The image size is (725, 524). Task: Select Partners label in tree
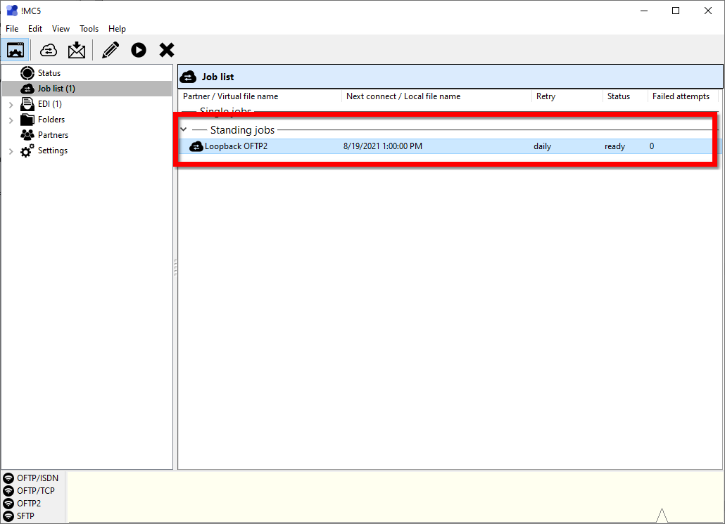[53, 135]
